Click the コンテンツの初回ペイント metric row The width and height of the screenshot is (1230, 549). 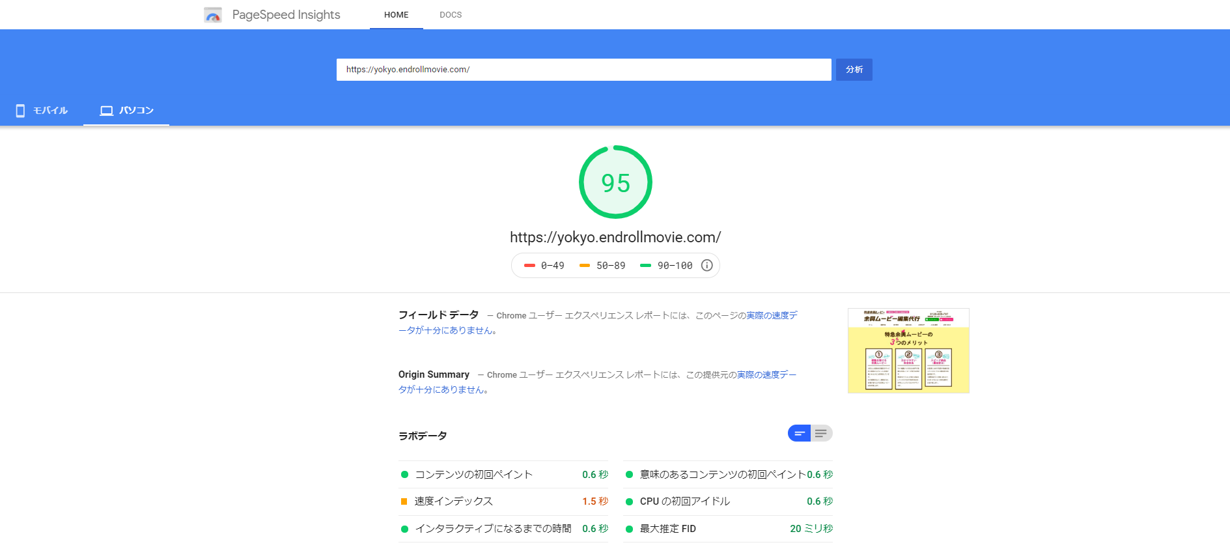click(503, 475)
